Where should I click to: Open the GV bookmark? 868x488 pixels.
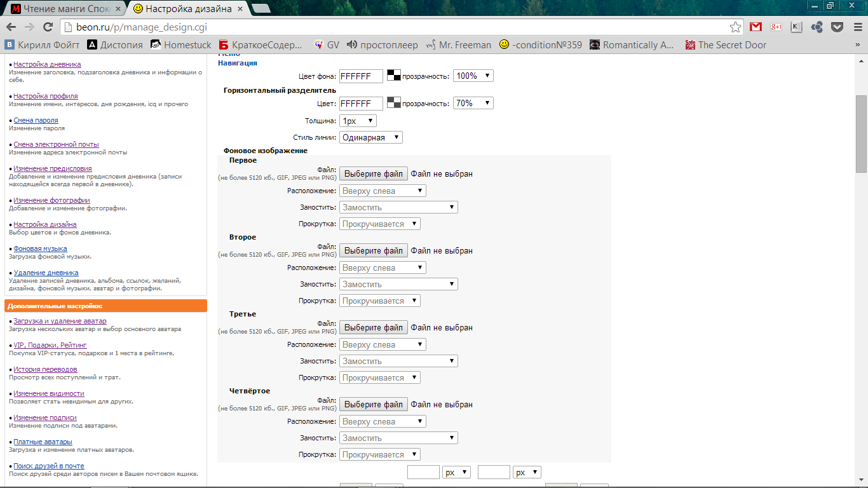pos(327,45)
